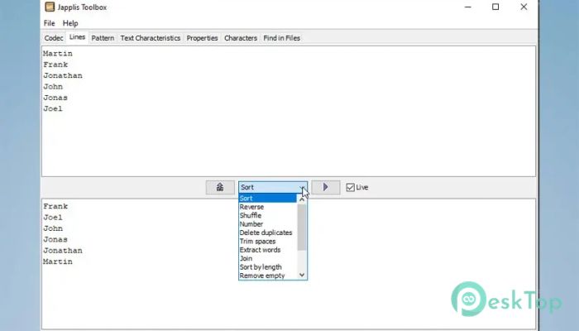The width and height of the screenshot is (579, 331).
Task: Maximize the Japplis Toolbox window
Action: [x=495, y=7]
